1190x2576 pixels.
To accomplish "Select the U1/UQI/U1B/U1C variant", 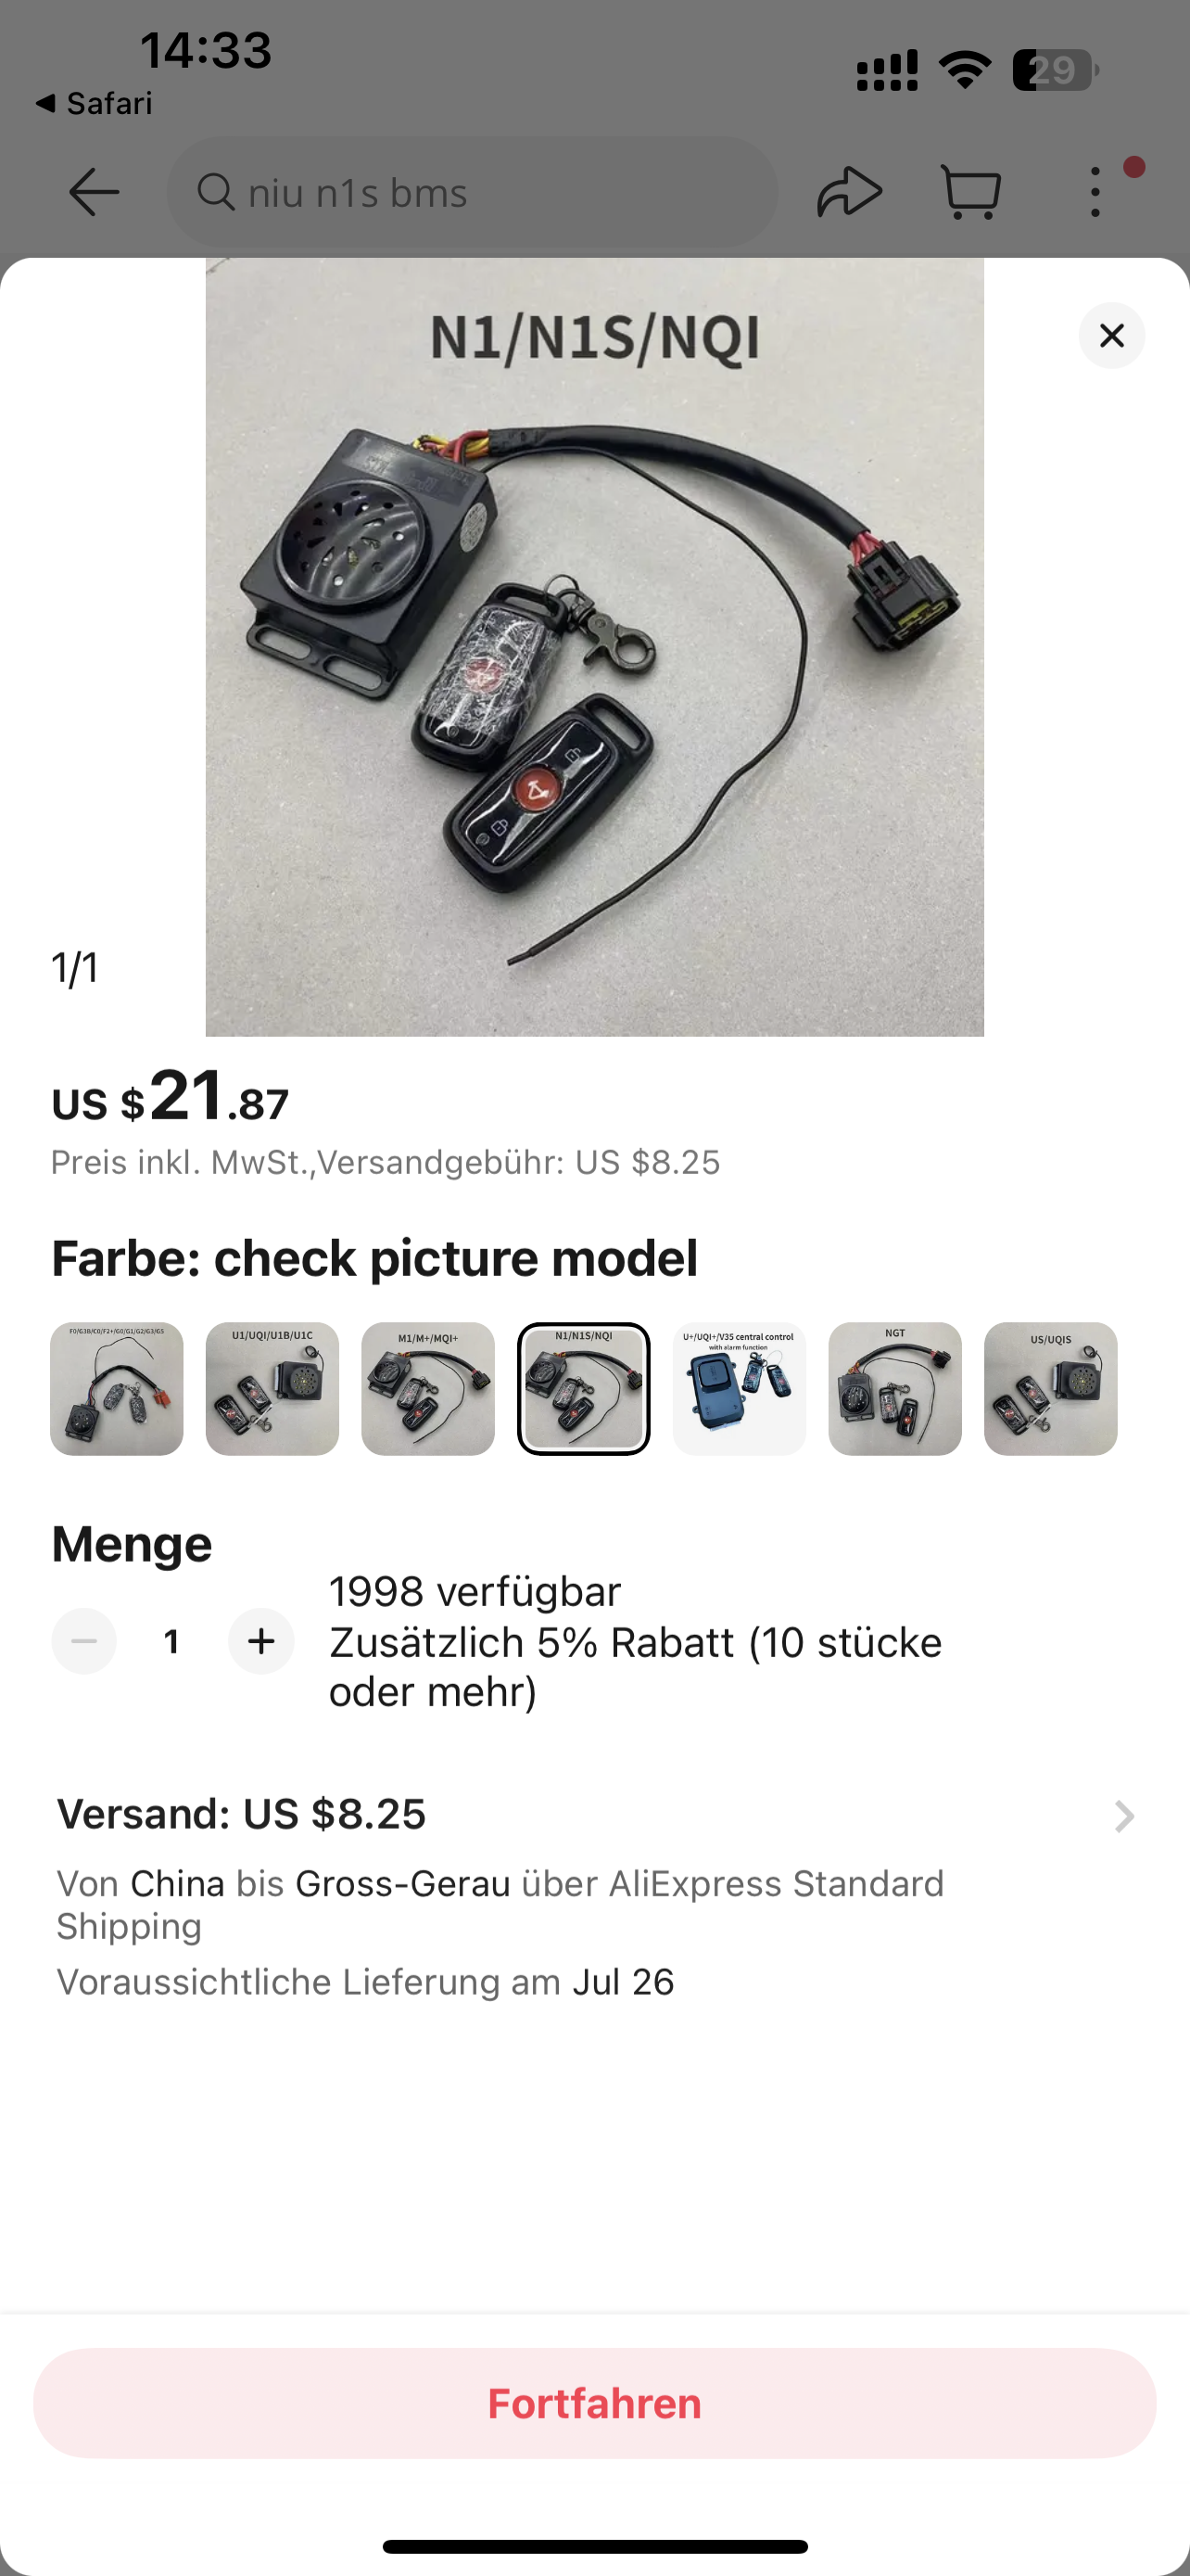I will click(x=272, y=1389).
